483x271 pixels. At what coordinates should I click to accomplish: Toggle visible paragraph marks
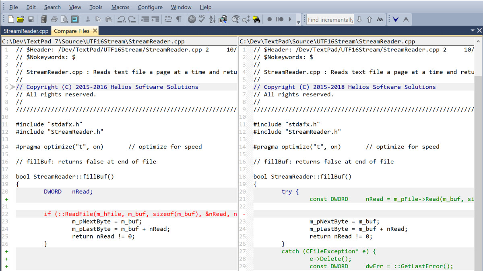(178, 19)
